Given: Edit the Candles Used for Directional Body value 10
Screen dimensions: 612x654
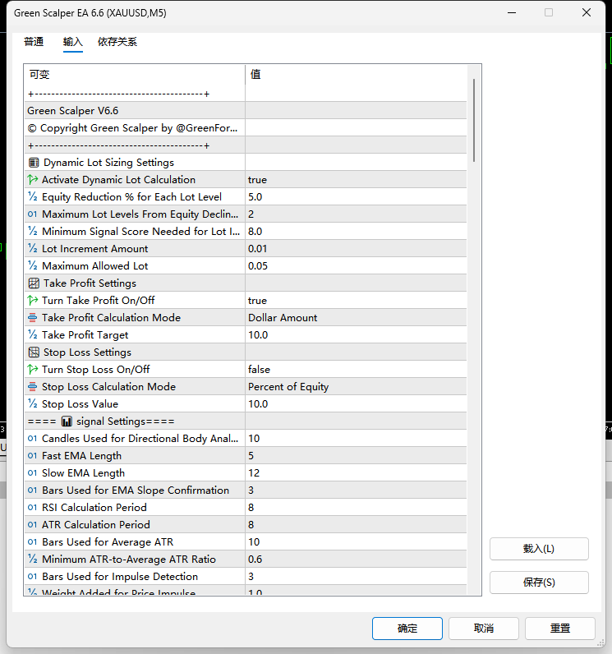Looking at the screenshot, I should point(356,439).
